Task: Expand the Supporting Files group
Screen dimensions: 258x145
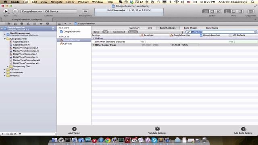Action: click(8, 66)
